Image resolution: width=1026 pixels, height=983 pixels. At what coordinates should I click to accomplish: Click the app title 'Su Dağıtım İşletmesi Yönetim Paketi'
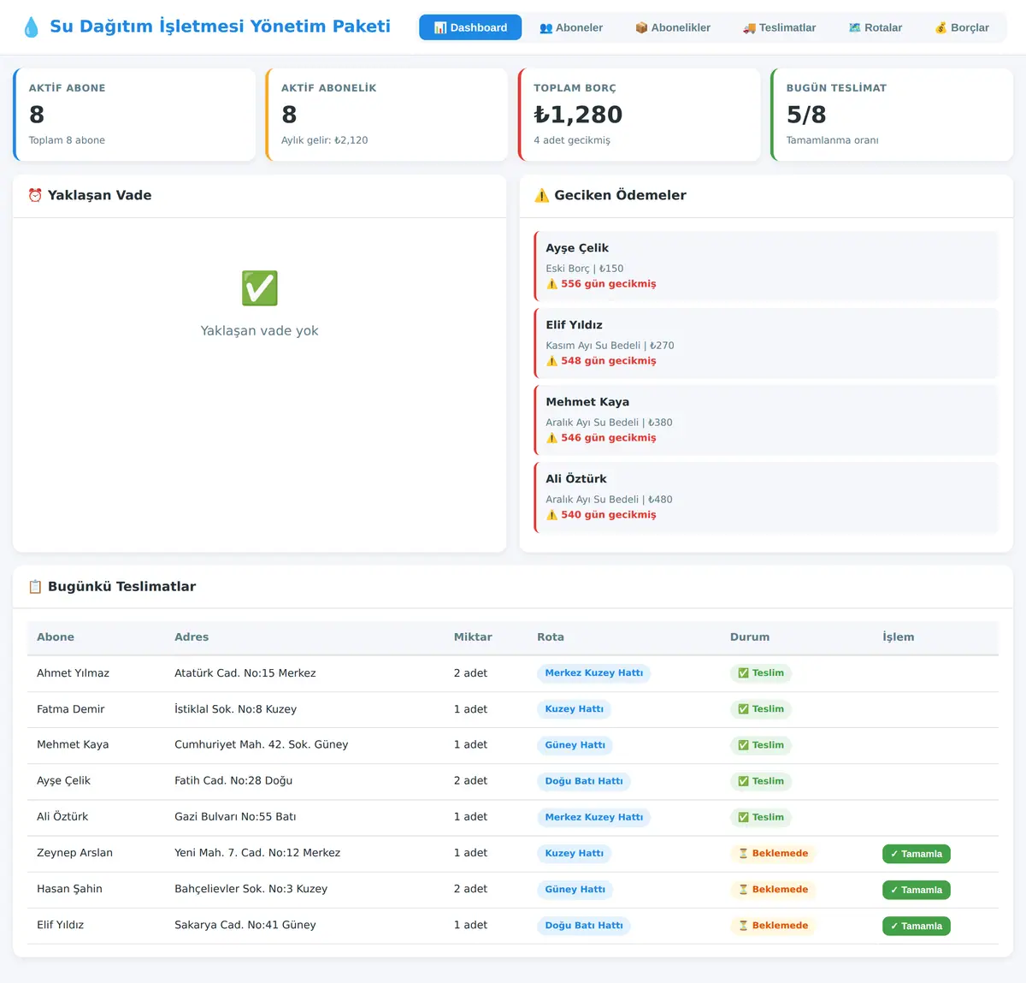pos(221,27)
